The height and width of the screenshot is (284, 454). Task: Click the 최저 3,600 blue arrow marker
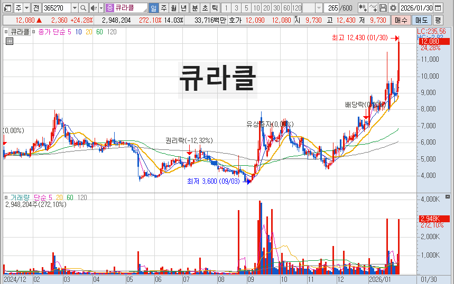tap(247, 182)
